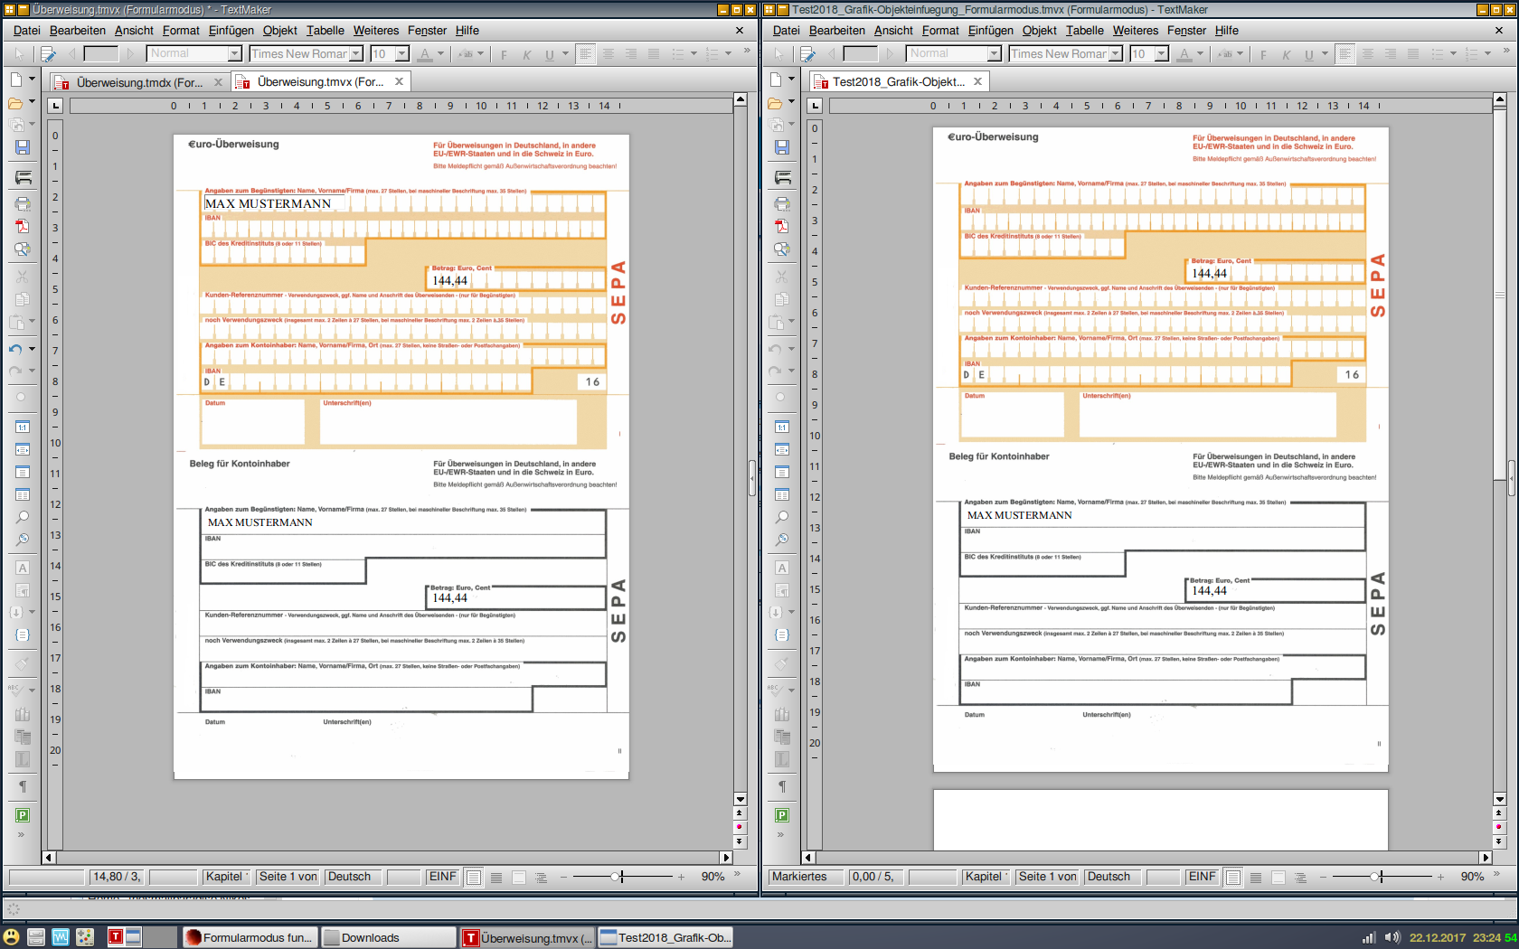
Task: Export as PDF in left window
Action: [x=23, y=226]
